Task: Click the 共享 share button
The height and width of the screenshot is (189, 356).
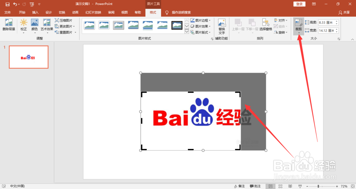Action: pyautogui.click(x=344, y=12)
